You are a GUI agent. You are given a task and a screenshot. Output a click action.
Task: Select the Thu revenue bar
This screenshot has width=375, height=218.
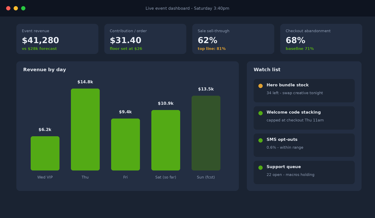tap(85, 129)
